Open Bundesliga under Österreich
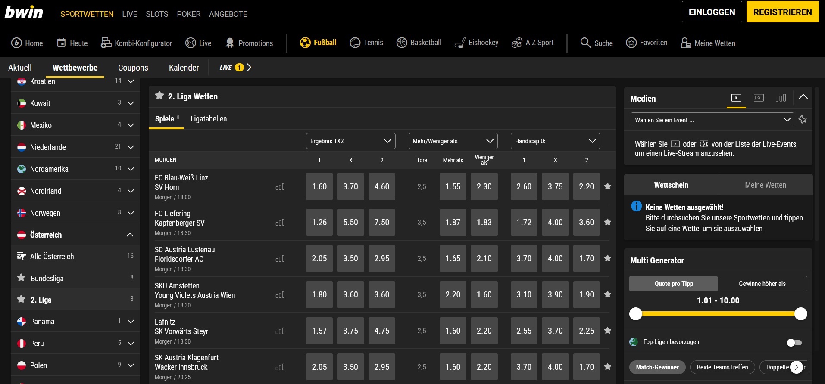Image resolution: width=825 pixels, height=384 pixels. tap(75, 278)
